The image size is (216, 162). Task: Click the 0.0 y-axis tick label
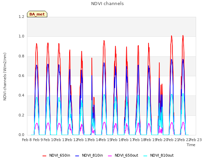coord(21,135)
